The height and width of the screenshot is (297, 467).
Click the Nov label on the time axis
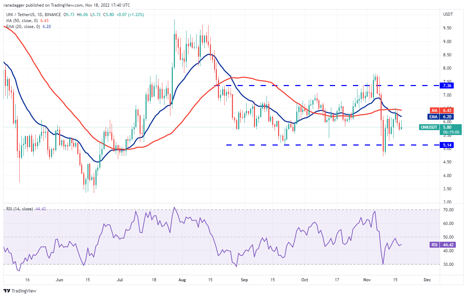tap(367, 280)
